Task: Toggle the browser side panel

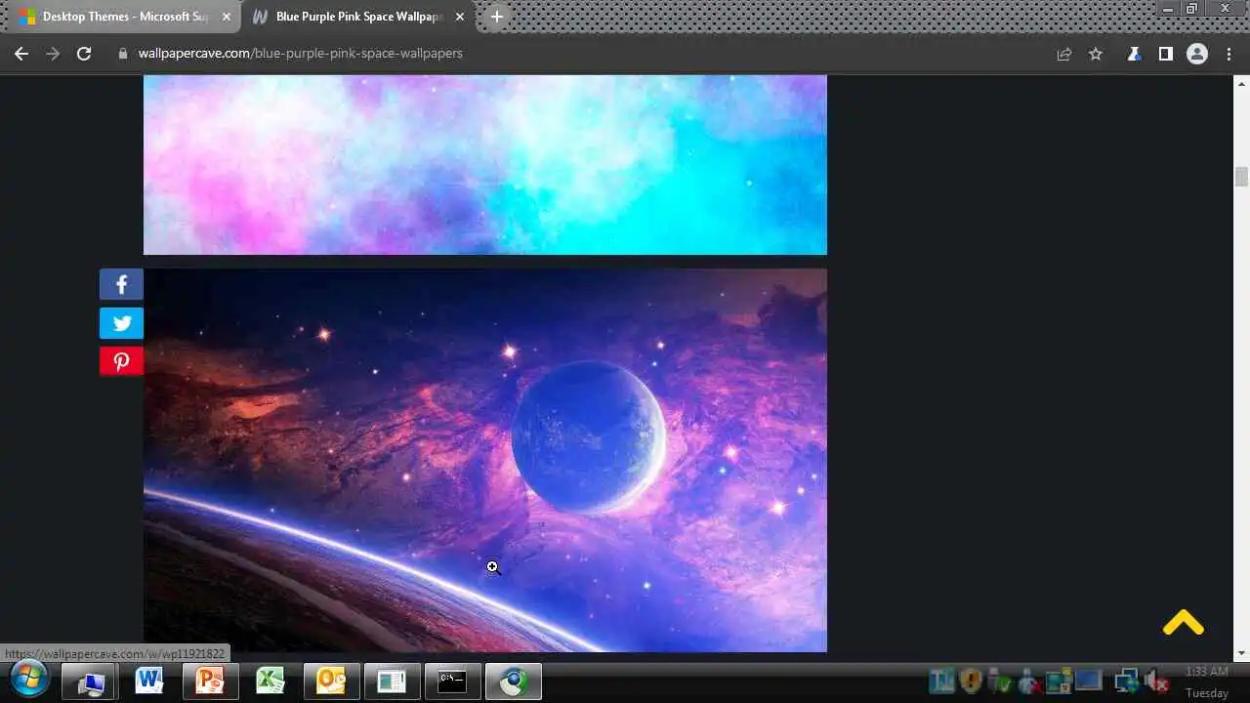Action: coord(1165,54)
